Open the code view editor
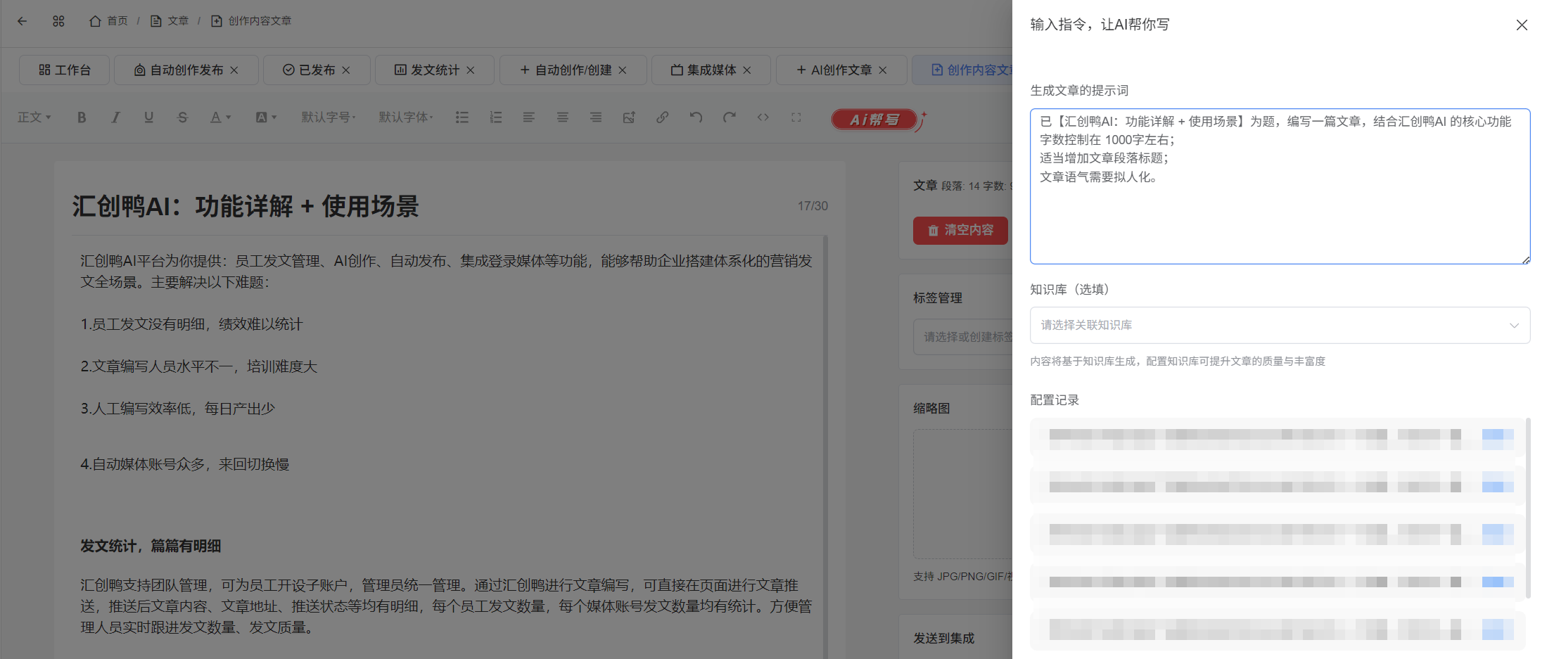 point(763,117)
